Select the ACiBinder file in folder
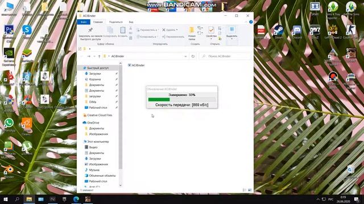The image size is (364, 204). tap(136, 65)
